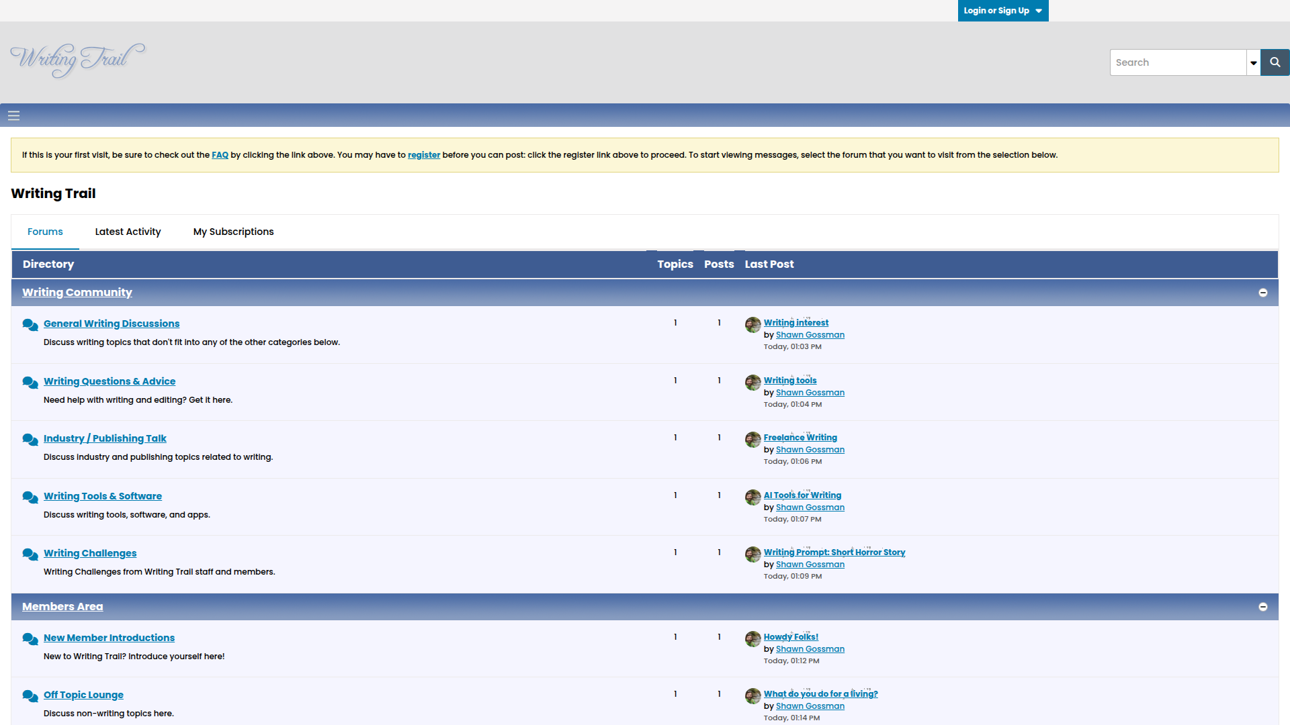Open the AI Tools for Writing post
The width and height of the screenshot is (1290, 725).
pyautogui.click(x=802, y=495)
